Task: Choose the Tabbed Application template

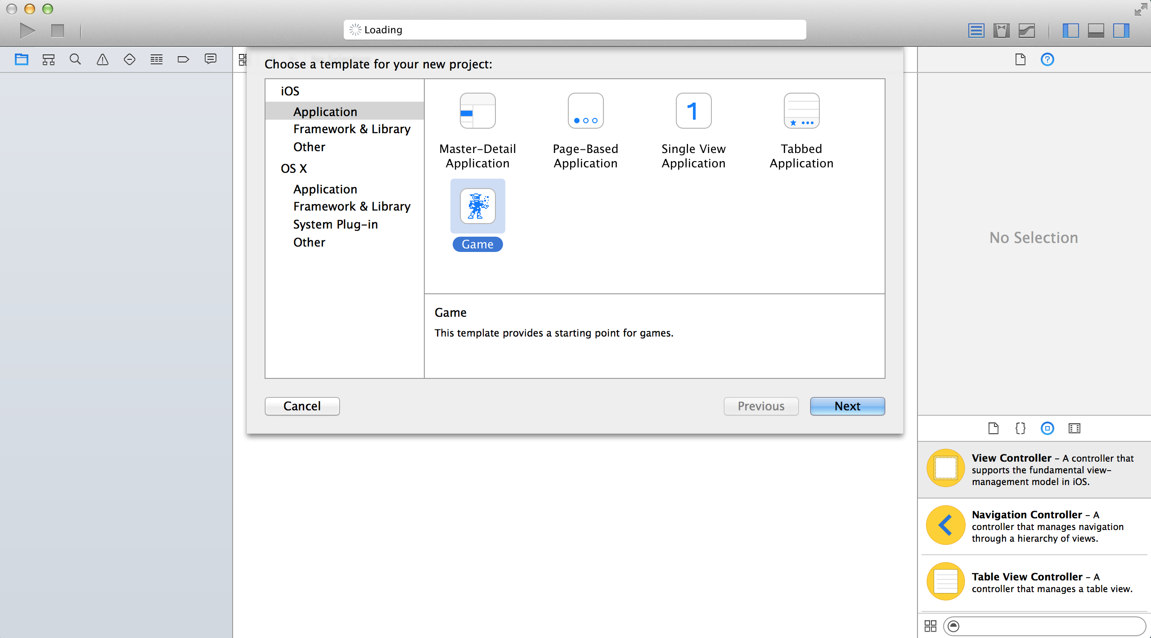Action: pos(802,131)
